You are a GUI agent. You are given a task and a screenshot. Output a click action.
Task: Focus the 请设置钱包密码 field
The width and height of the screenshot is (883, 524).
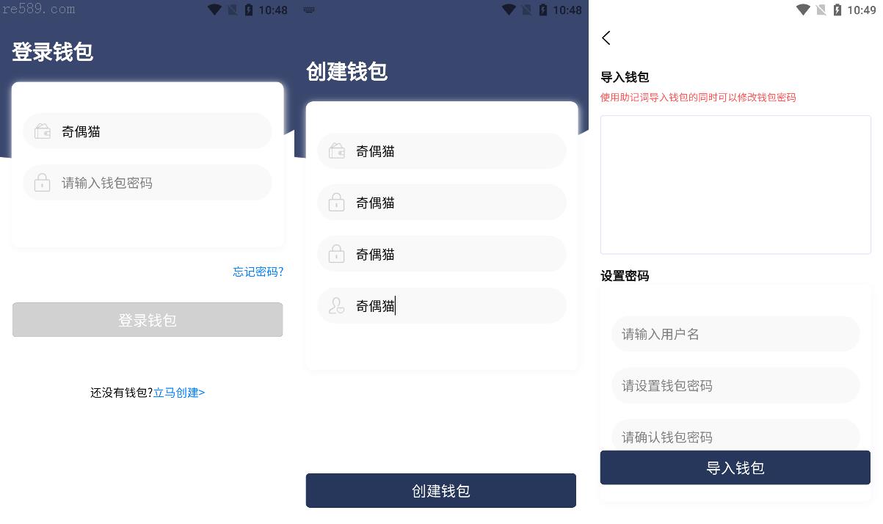coord(735,385)
